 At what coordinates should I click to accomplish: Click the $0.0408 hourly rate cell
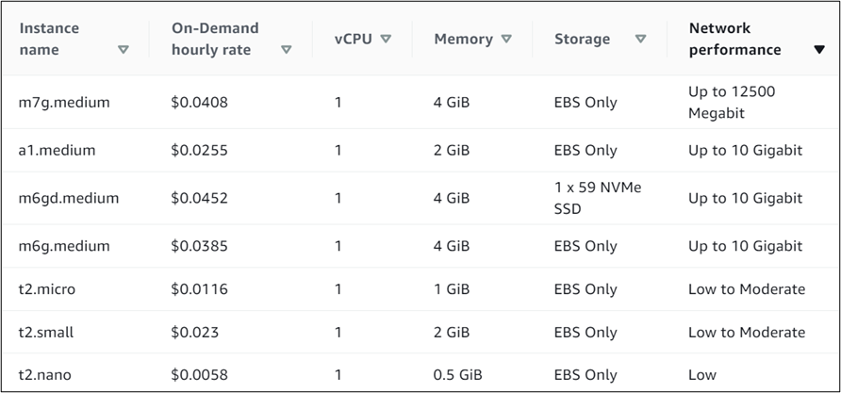pyautogui.click(x=199, y=102)
